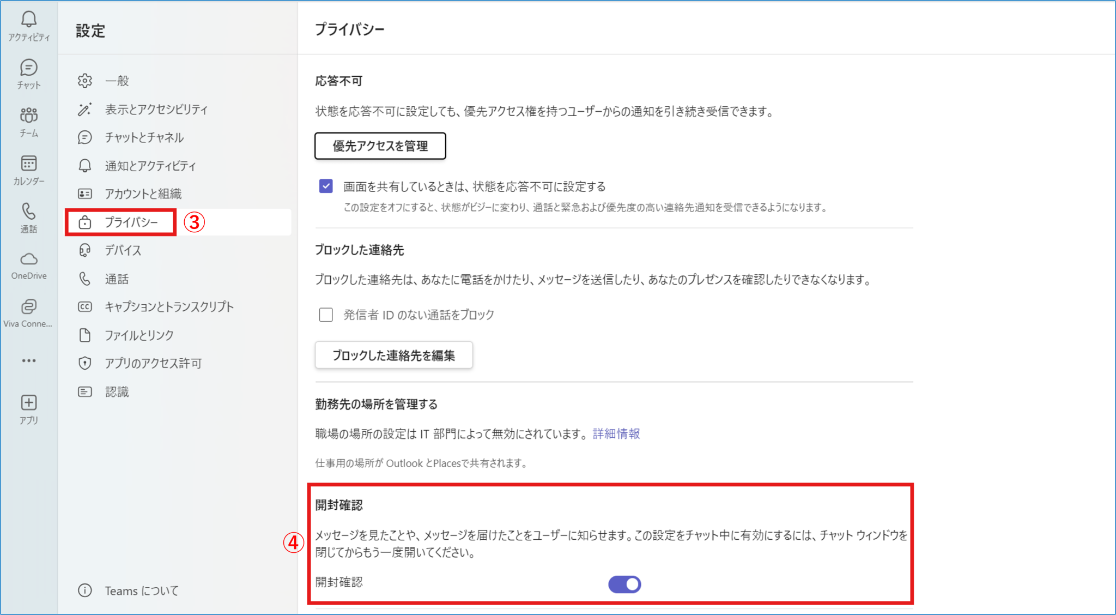Screen dimensions: 1116x615
Task: Open the アプリ plus icon
Action: (x=29, y=409)
